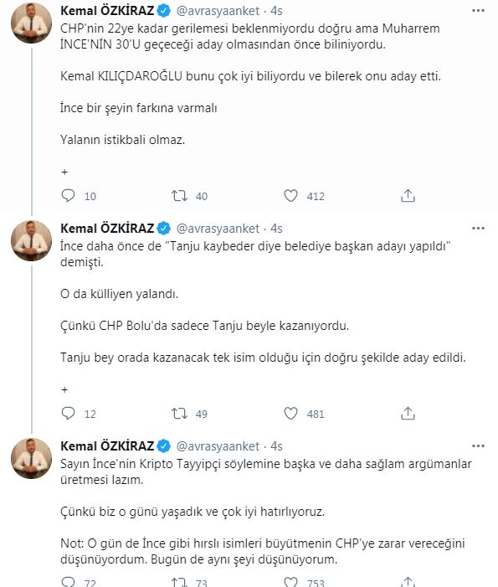Open first tweet's profile avatar
This screenshot has height=587, width=498.
[32, 23]
